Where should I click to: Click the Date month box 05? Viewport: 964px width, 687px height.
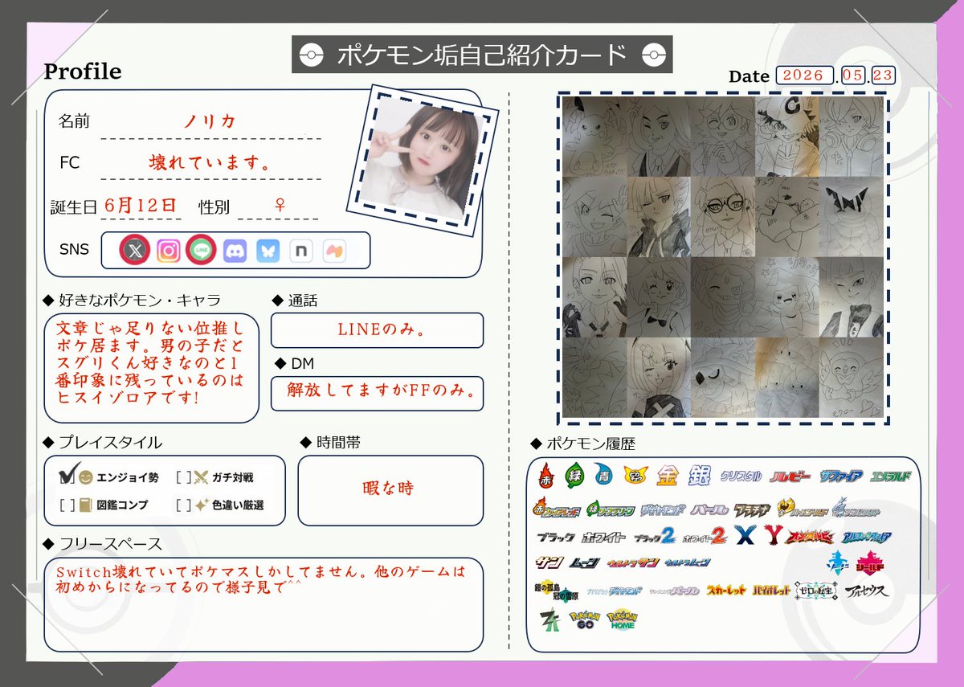coord(853,76)
